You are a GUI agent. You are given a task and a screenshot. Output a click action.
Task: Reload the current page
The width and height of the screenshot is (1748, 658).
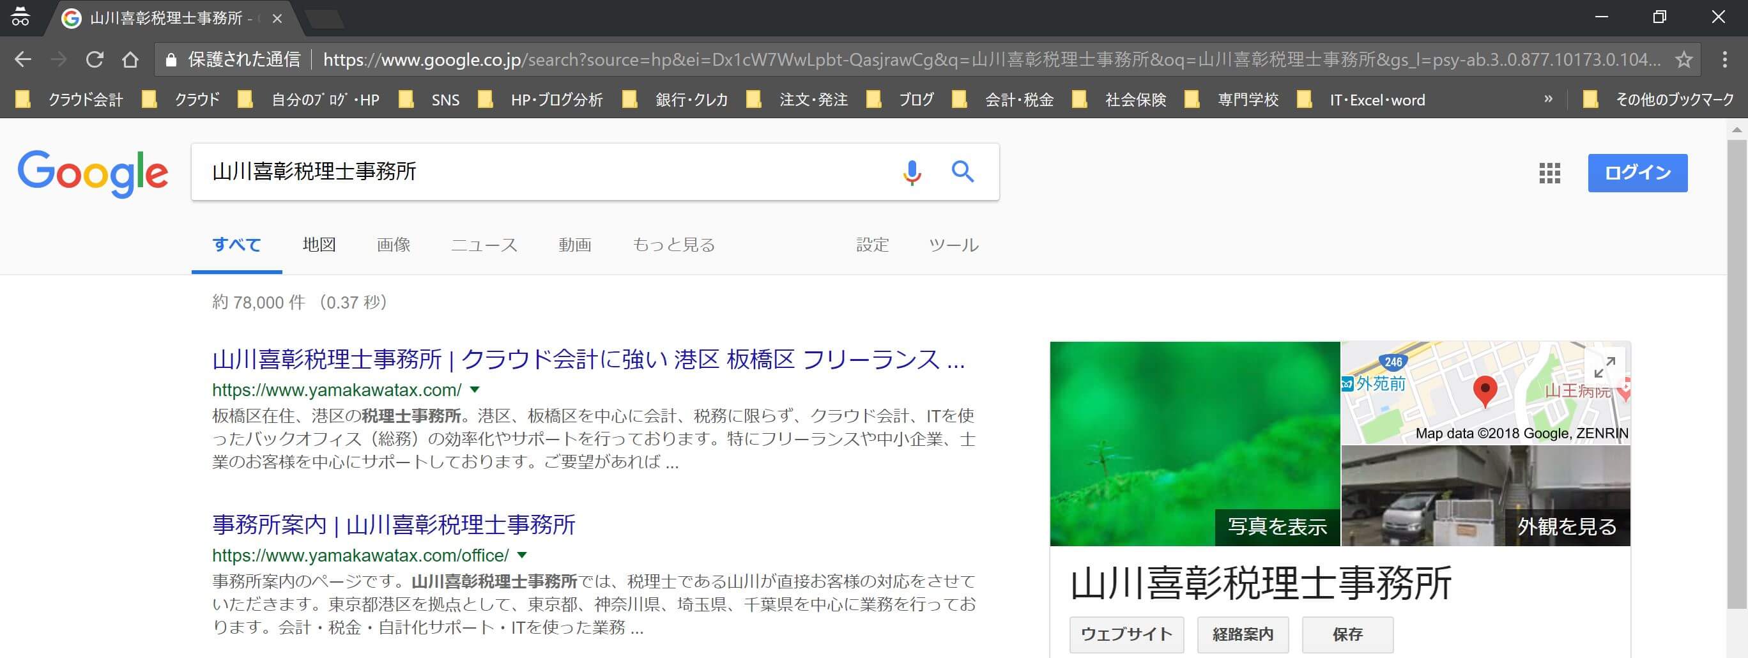95,59
